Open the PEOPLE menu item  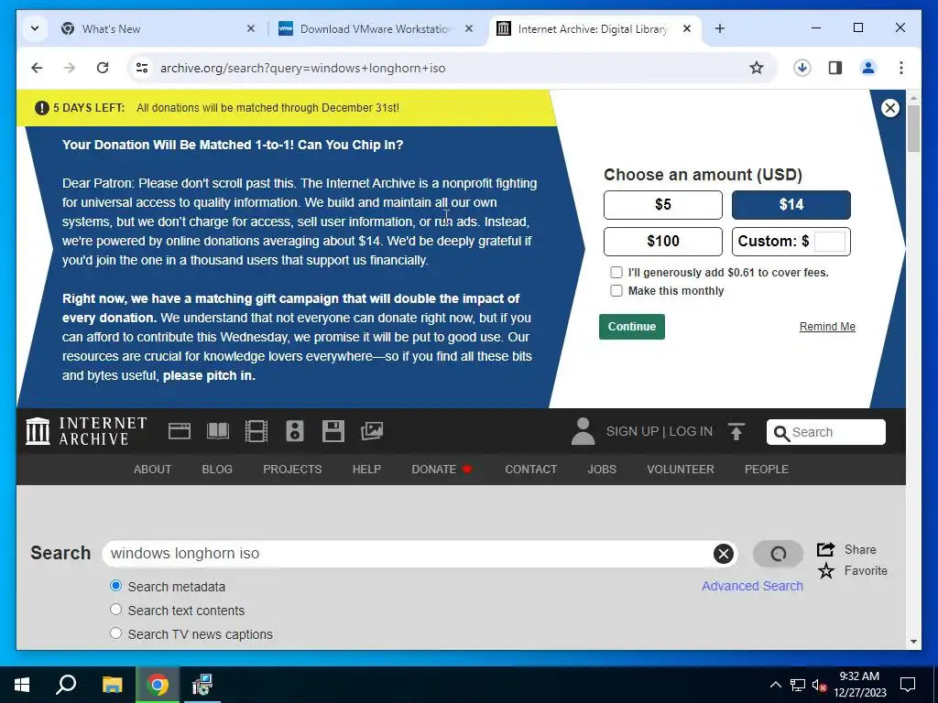(767, 470)
